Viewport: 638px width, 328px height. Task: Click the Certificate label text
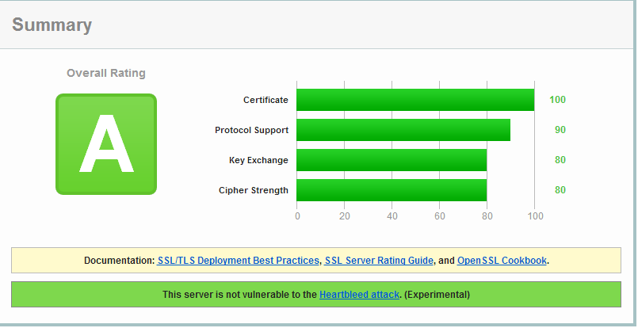(x=266, y=100)
